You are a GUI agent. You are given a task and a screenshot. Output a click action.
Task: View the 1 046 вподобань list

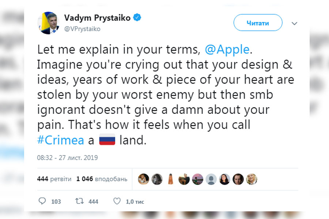pyautogui.click(x=102, y=179)
